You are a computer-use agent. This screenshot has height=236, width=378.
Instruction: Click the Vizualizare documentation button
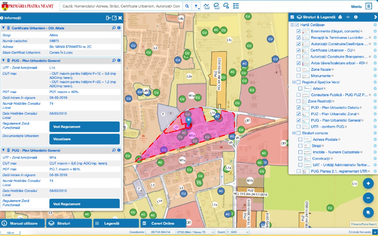coord(84,139)
